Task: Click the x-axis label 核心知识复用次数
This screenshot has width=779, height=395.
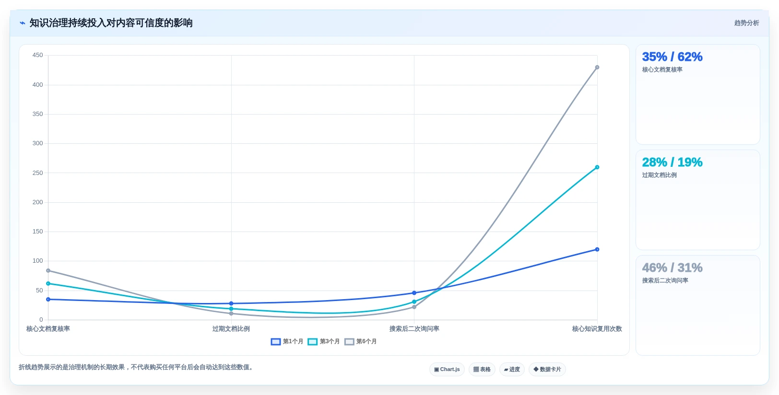Action: click(x=597, y=329)
